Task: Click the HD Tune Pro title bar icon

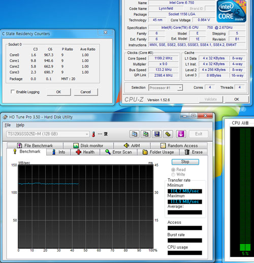Action: [x=5, y=117]
